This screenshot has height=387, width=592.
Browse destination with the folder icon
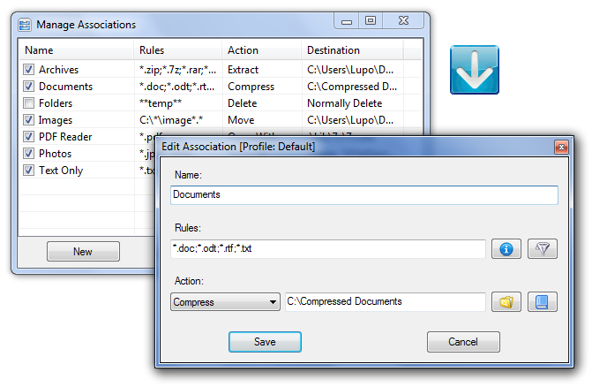[x=506, y=302]
